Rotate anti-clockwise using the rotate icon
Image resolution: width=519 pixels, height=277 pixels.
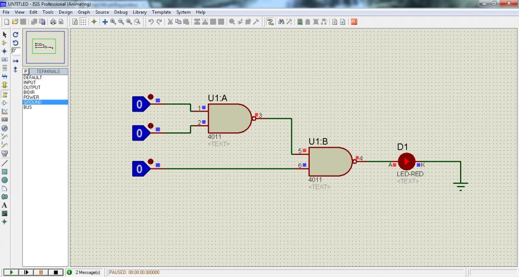coord(15,43)
